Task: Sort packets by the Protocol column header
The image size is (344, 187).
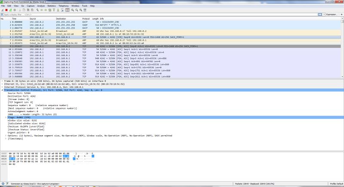Action: [x=86, y=19]
